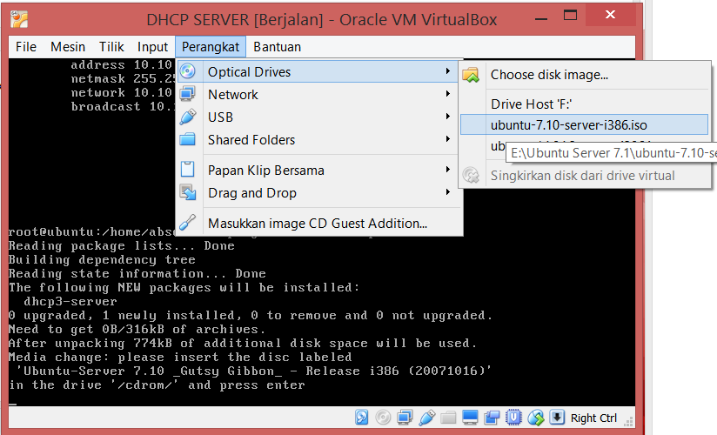Click the CPU virtualization chip status icon
The image size is (717, 435).
coord(513,417)
